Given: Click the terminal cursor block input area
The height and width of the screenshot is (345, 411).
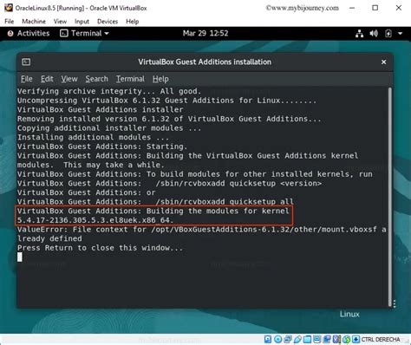Looking at the screenshot, I should [20, 257].
